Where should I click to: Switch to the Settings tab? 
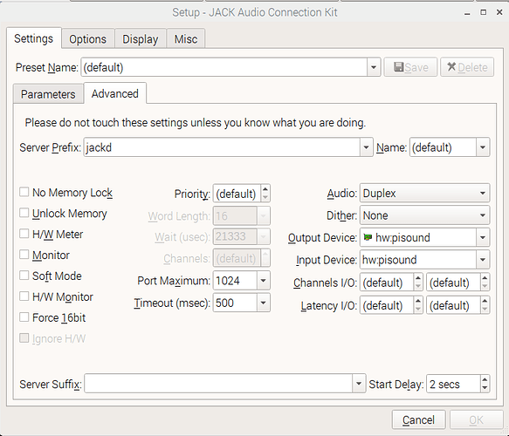tap(34, 38)
